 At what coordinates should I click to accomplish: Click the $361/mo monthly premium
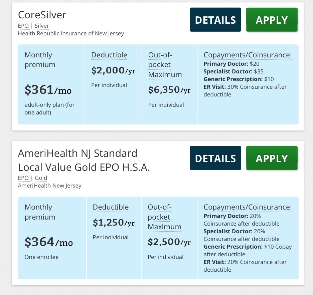[x=48, y=90]
